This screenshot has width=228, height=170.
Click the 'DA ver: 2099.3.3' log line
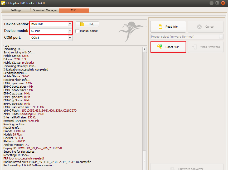point(14,59)
